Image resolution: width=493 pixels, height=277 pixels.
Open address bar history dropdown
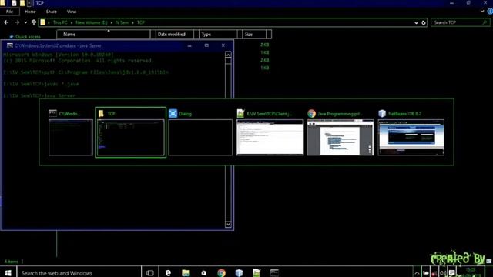click(x=416, y=22)
